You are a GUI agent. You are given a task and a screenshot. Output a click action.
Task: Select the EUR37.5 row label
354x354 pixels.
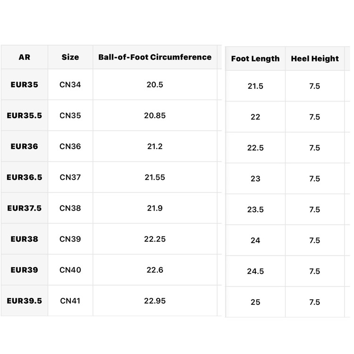(25, 208)
